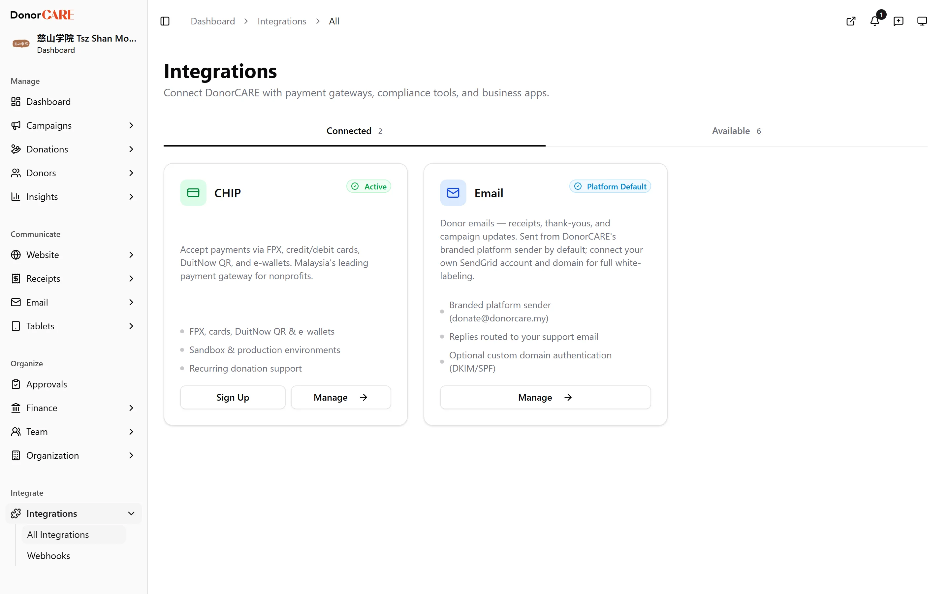Image resolution: width=950 pixels, height=594 pixels.
Task: Click the Email envelope icon in sidebar
Action: (16, 303)
